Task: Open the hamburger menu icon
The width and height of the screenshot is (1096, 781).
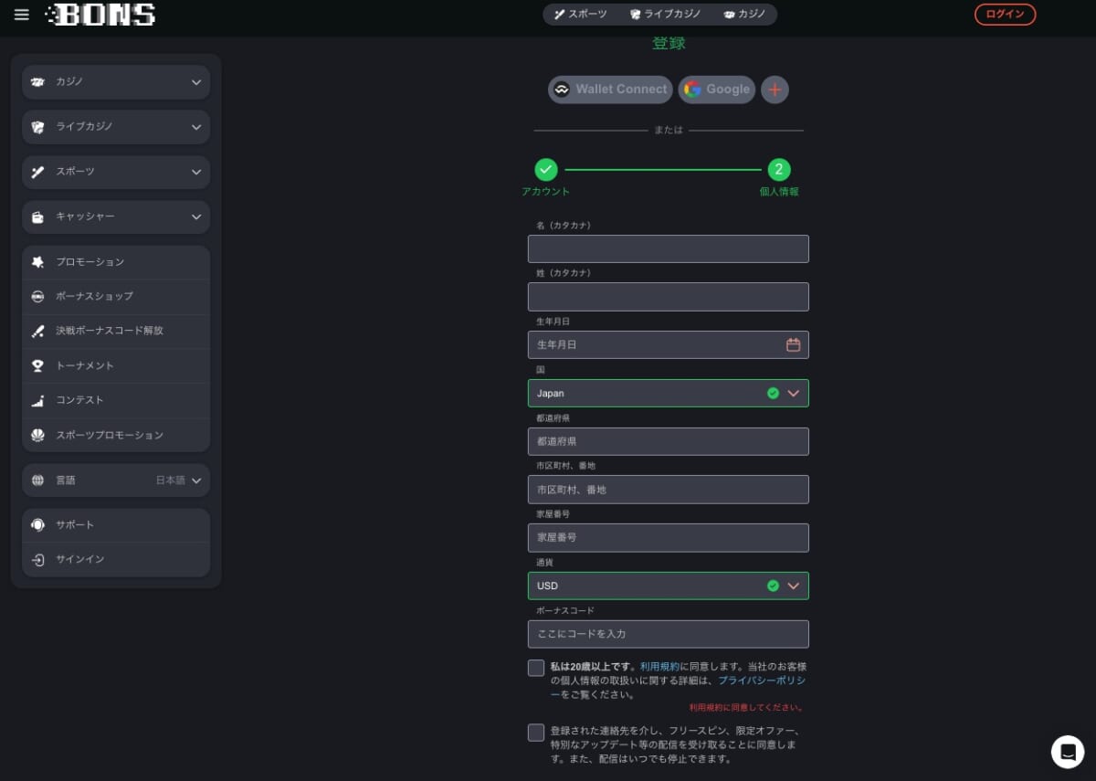Action: click(22, 15)
